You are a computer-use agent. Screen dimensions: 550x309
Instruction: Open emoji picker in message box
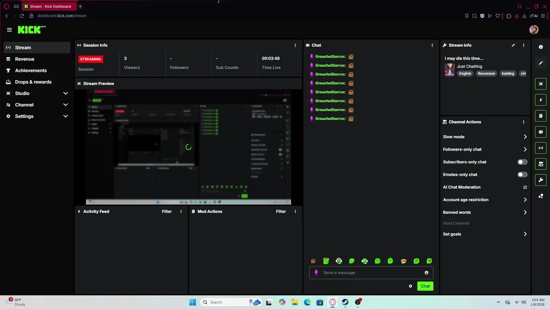point(426,273)
